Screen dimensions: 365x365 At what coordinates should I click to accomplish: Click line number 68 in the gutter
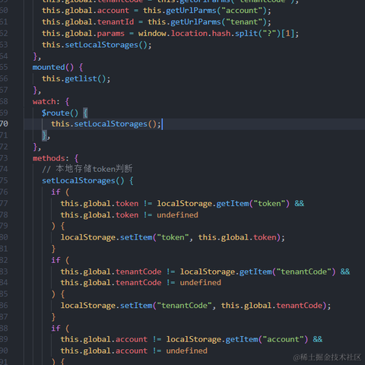click(x=4, y=101)
